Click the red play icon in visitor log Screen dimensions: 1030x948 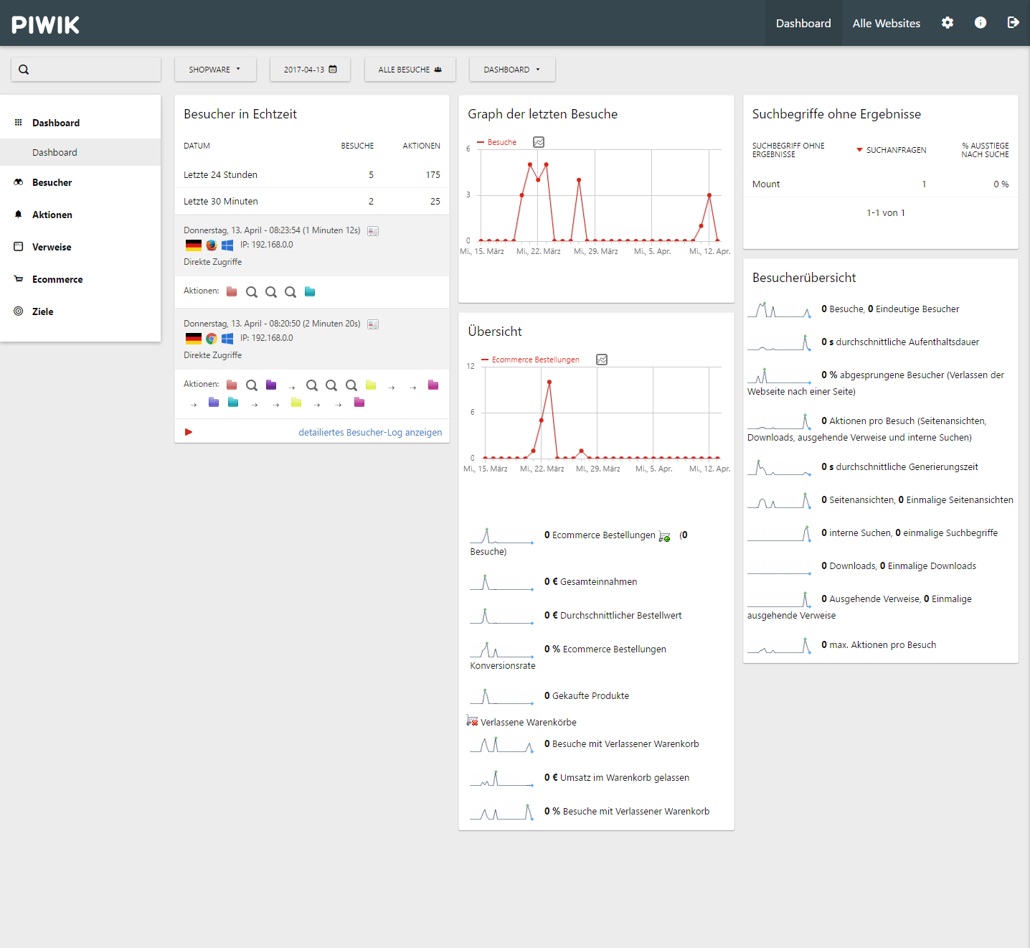189,432
